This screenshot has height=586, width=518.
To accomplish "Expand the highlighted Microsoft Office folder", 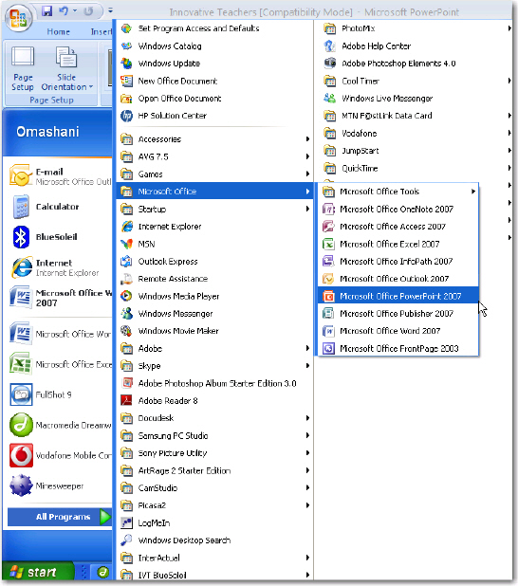I will point(214,192).
